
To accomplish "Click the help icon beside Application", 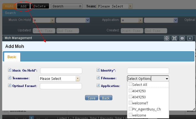I will pyautogui.click(x=98, y=86).
